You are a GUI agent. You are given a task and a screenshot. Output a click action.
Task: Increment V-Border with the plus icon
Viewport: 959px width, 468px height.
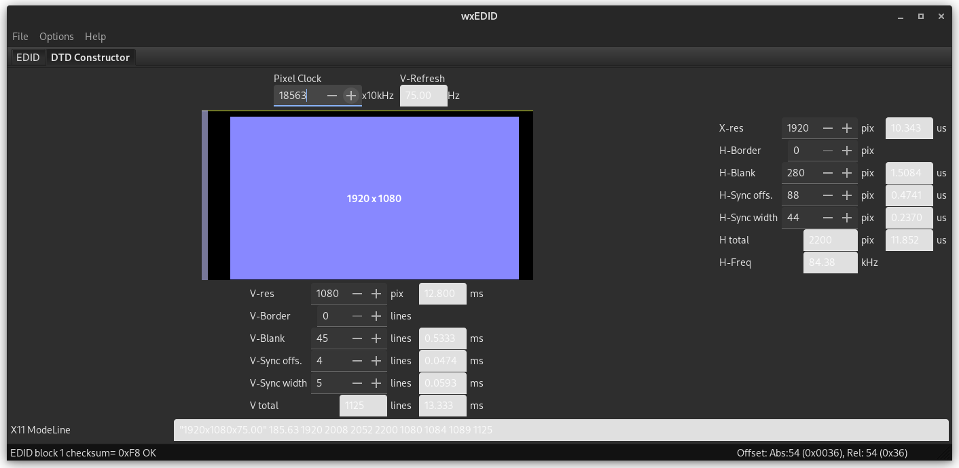click(376, 316)
